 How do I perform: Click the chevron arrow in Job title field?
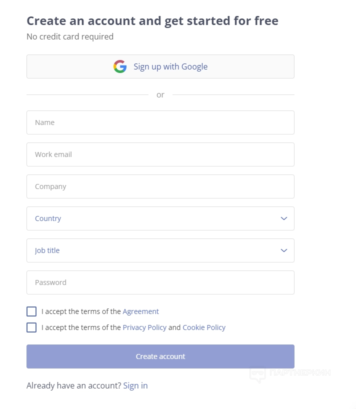284,250
